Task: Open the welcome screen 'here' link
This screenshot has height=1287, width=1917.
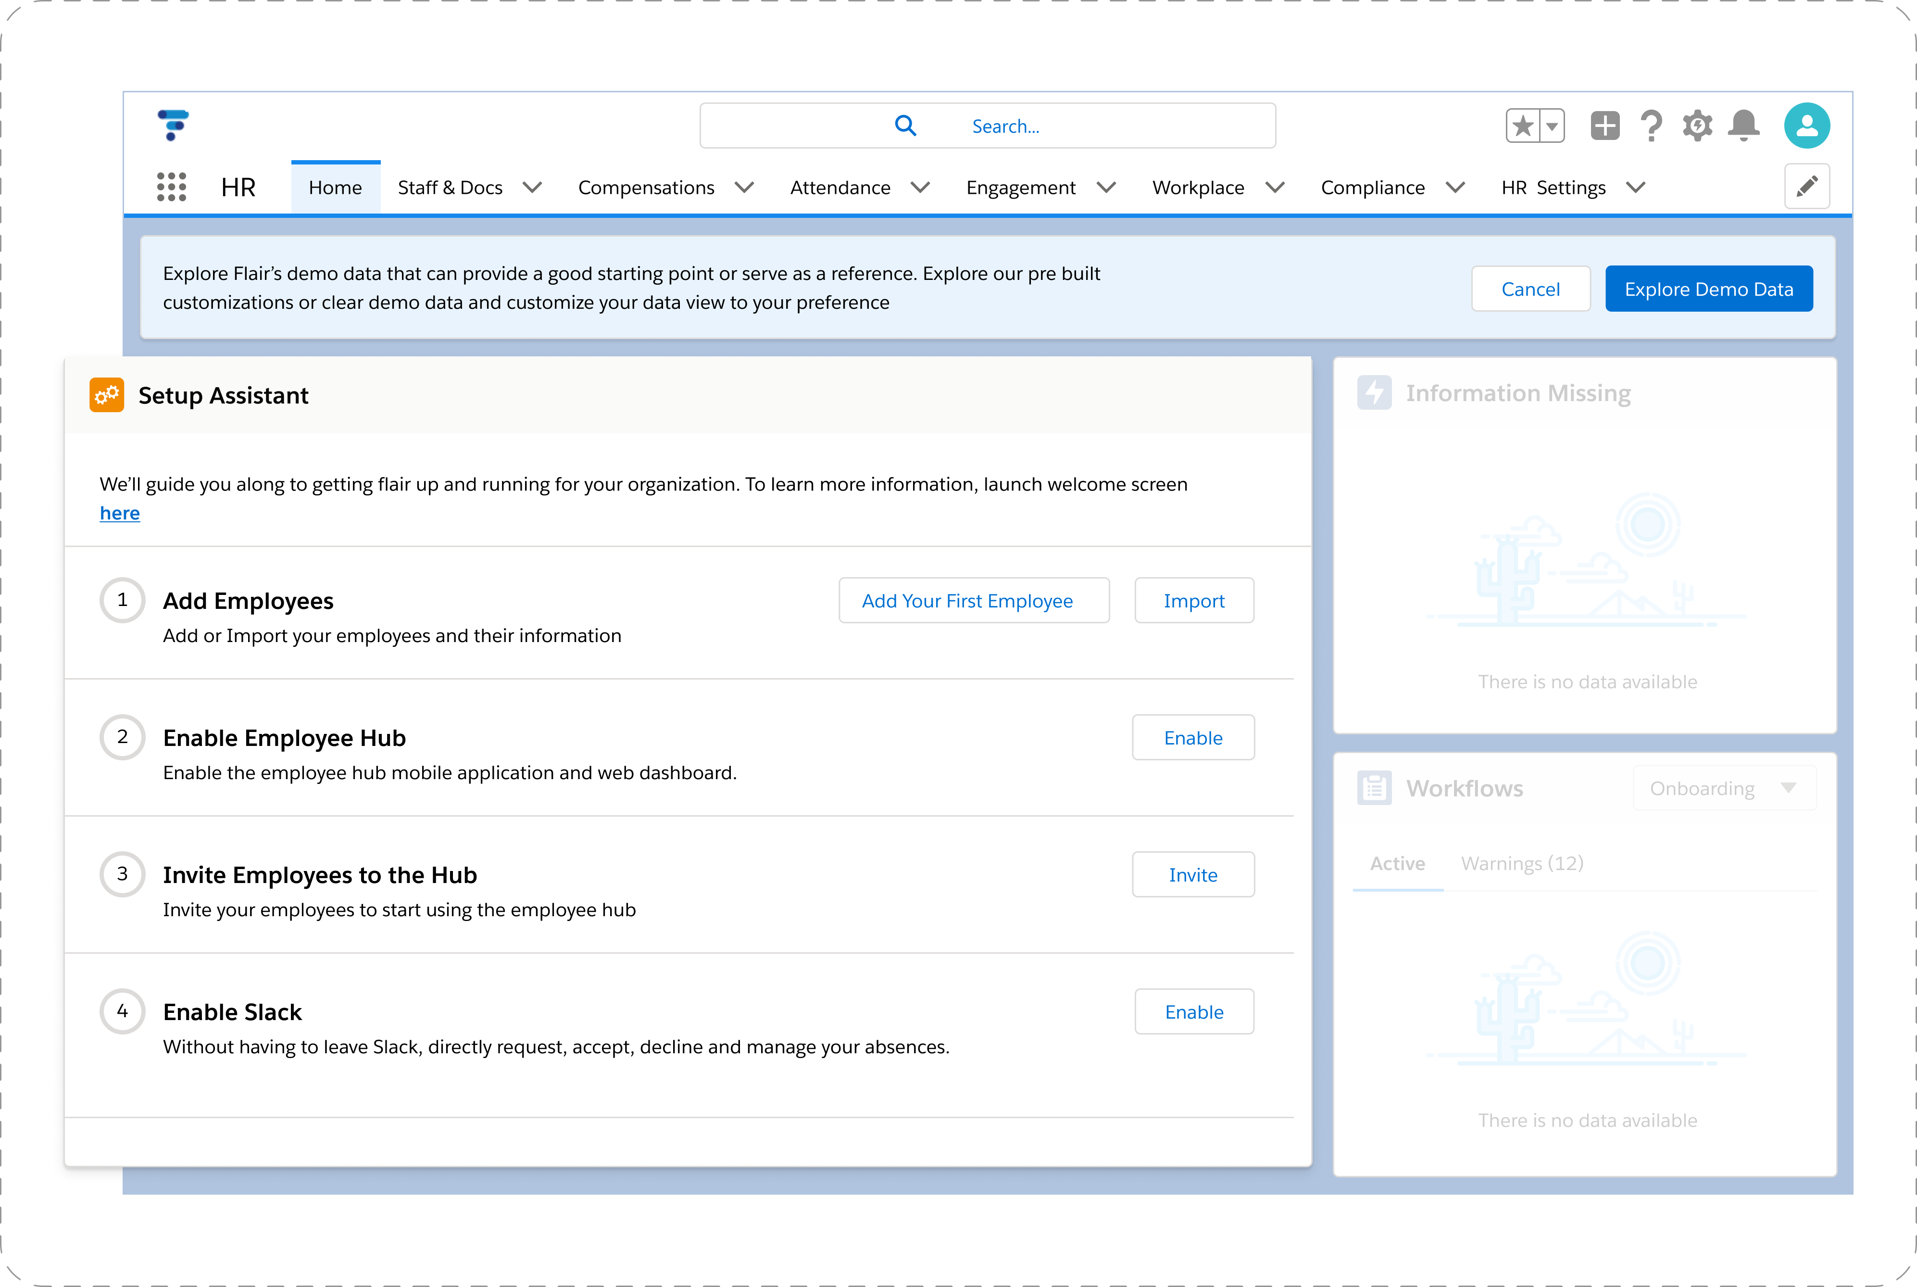Action: pos(120,513)
